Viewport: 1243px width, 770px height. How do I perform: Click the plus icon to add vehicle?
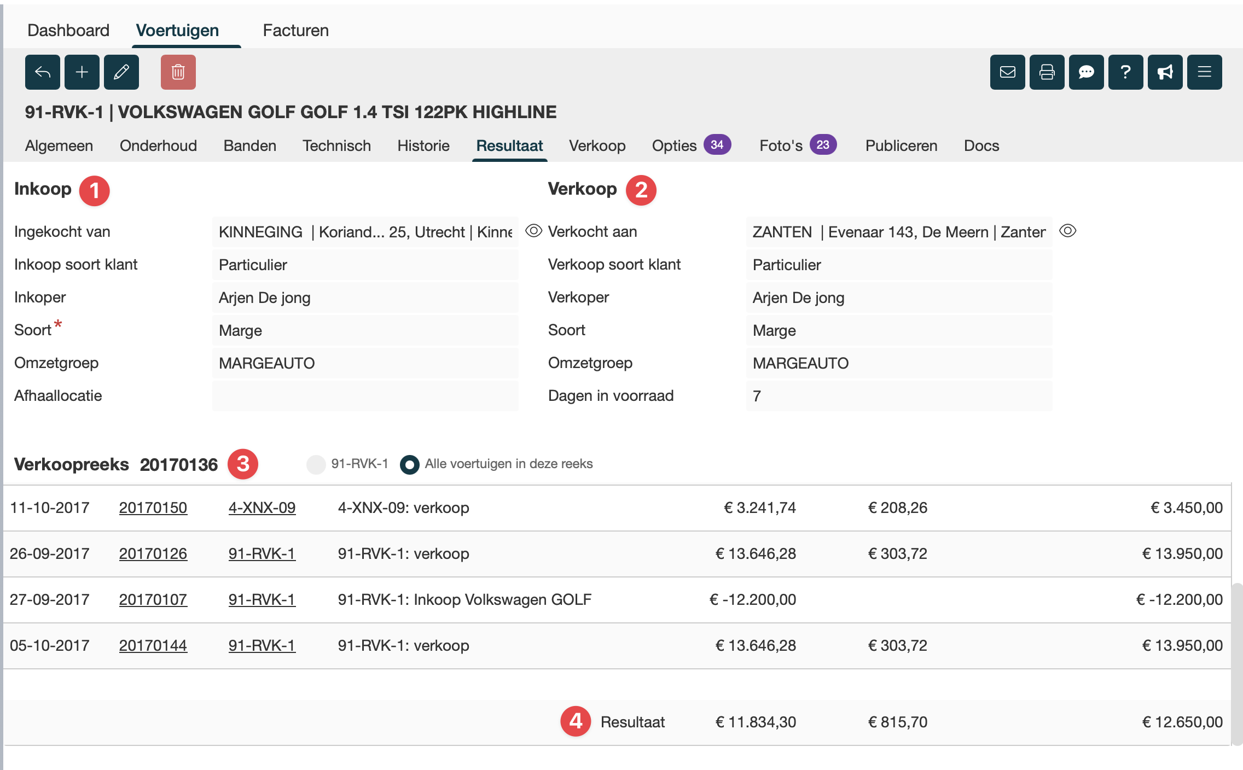[x=82, y=72]
